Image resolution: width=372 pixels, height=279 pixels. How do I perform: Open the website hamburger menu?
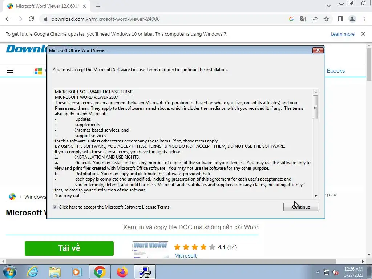point(10,71)
